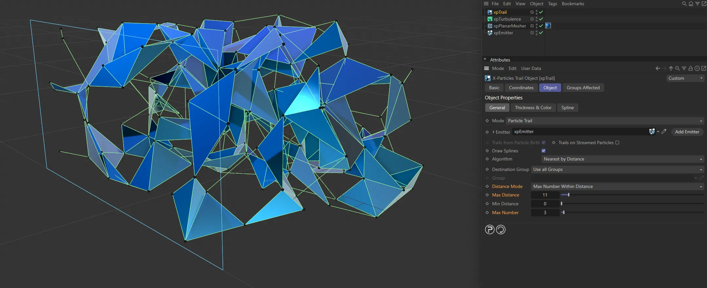Click the Max Number value field
This screenshot has width=707, height=288.
(545, 212)
